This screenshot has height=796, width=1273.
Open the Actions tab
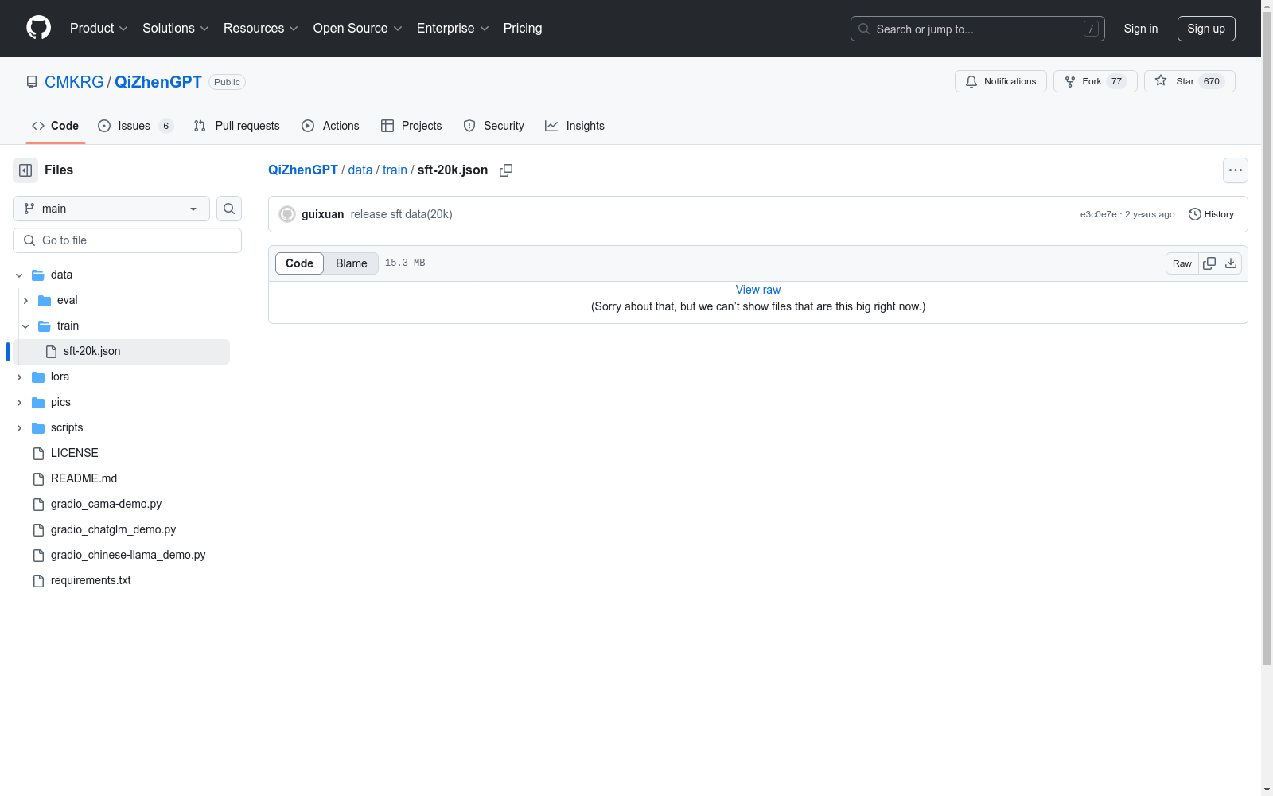pos(331,126)
